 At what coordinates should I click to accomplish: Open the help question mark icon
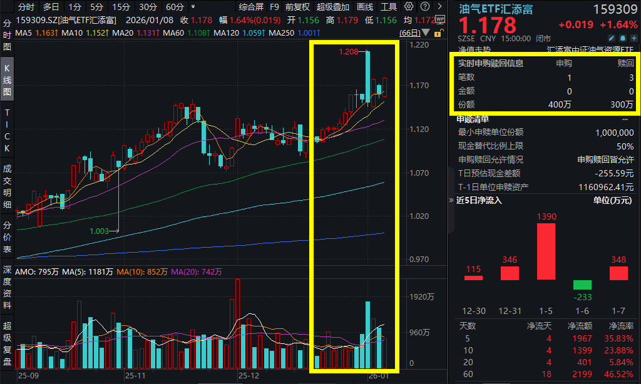click(425, 6)
